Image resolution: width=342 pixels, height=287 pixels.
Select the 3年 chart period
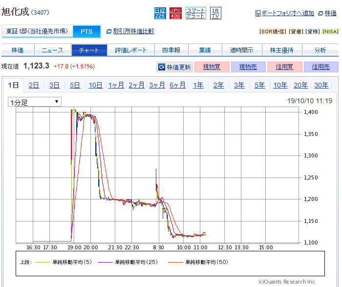coord(239,85)
